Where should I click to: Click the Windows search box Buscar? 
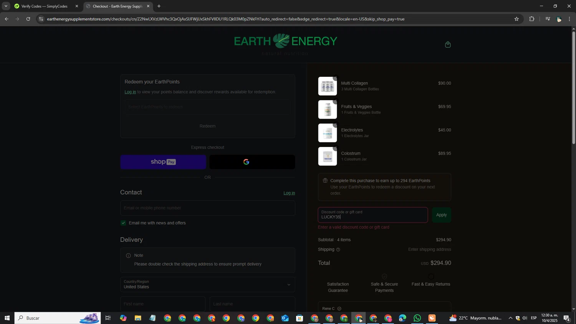(x=58, y=318)
